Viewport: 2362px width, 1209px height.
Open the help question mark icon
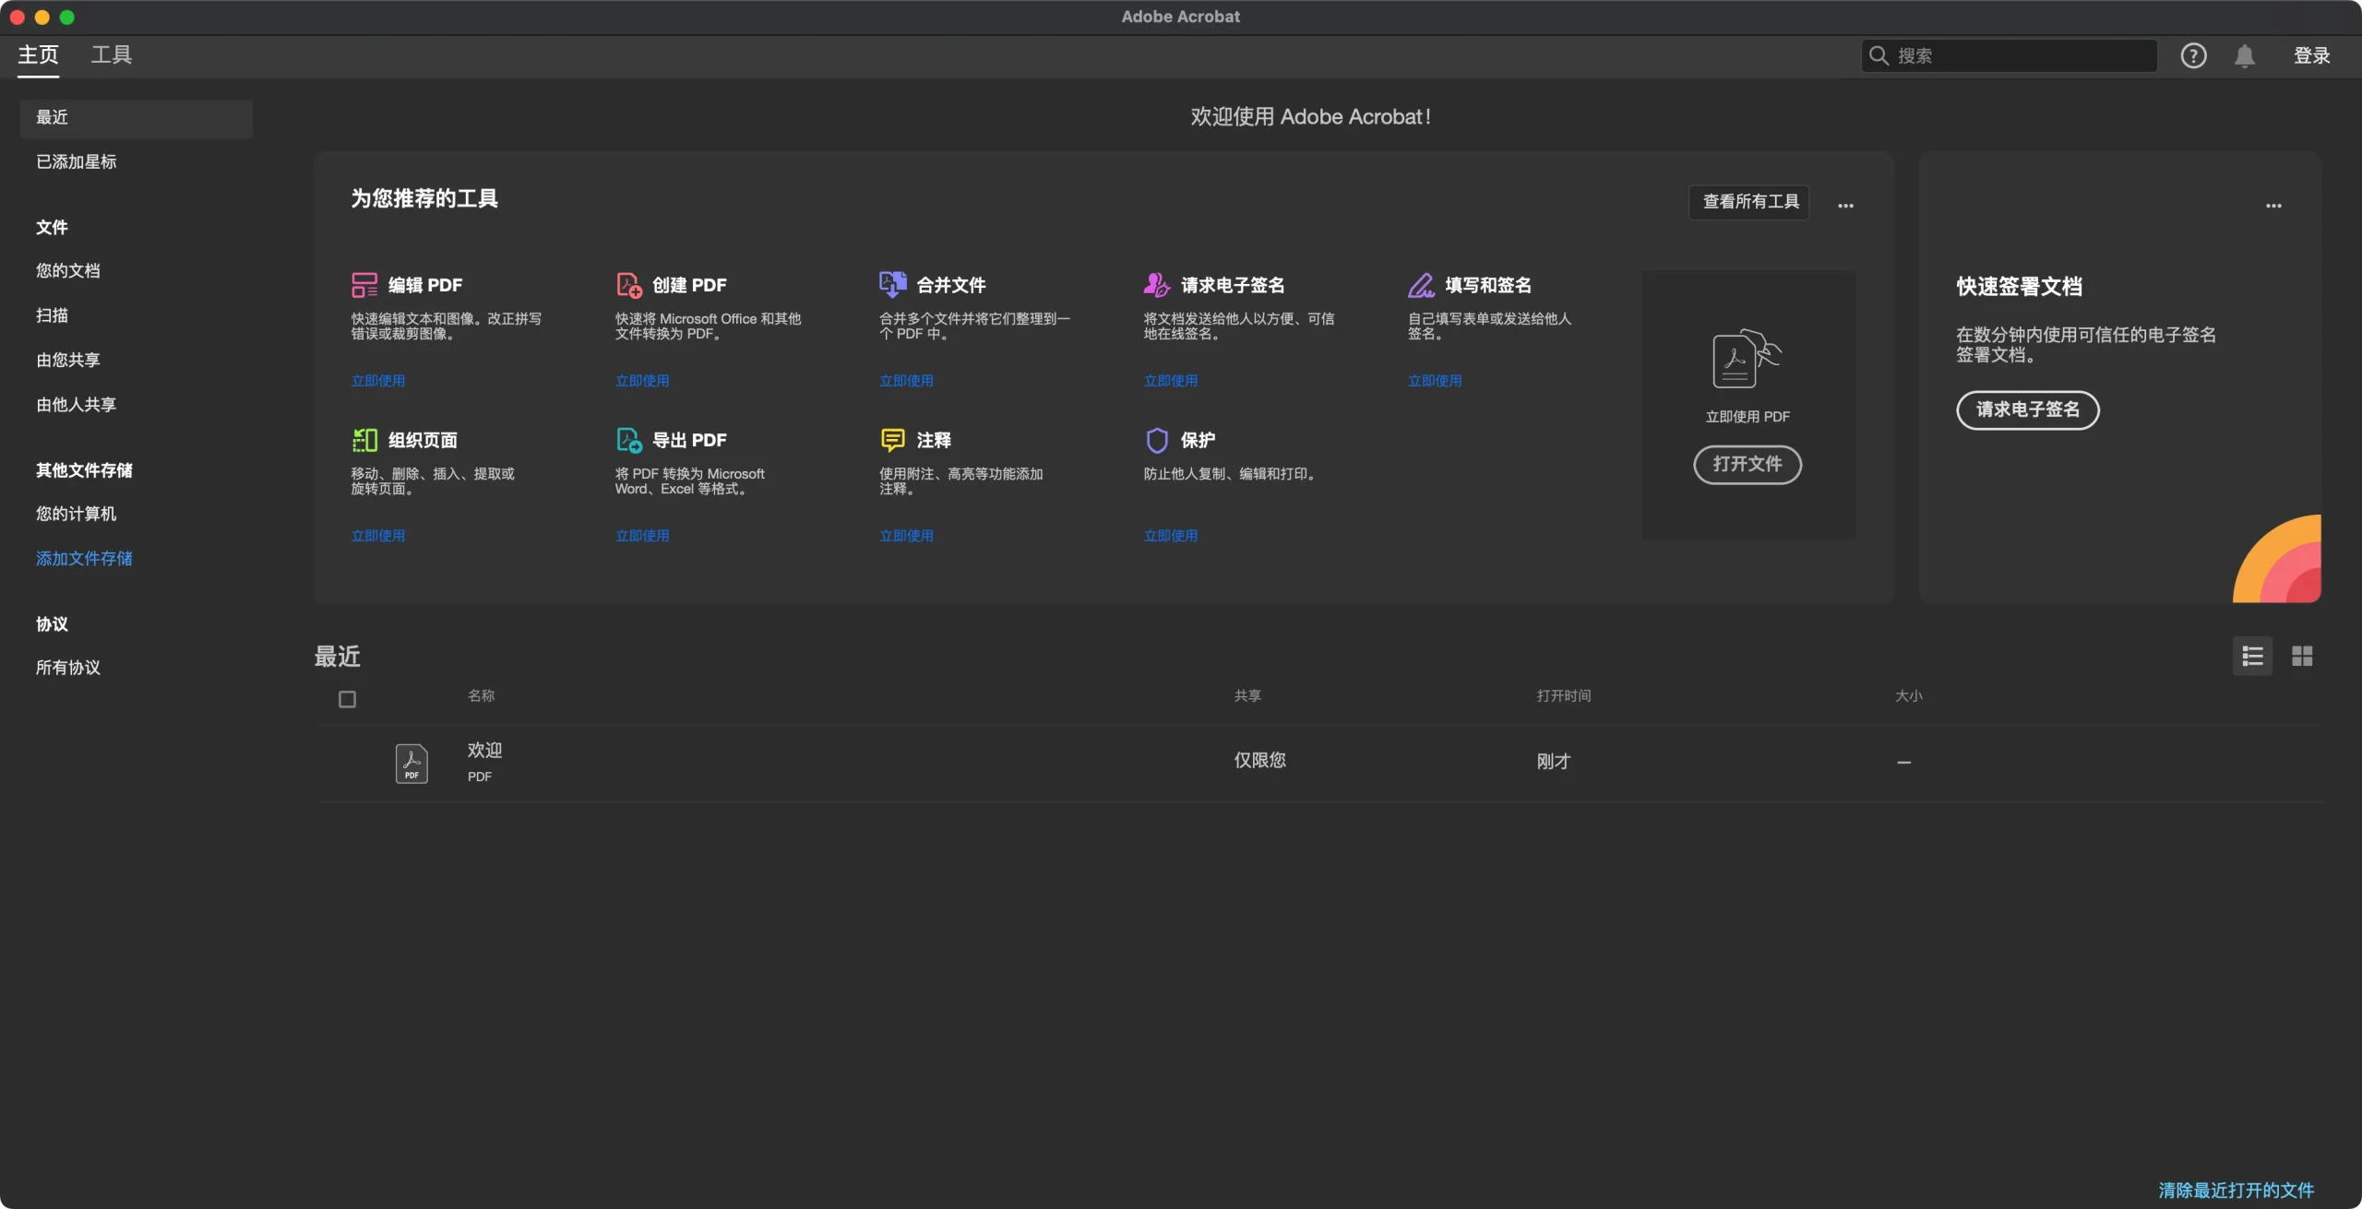pyautogui.click(x=2193, y=55)
